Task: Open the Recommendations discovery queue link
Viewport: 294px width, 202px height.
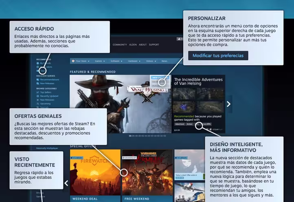Action: coord(50,80)
